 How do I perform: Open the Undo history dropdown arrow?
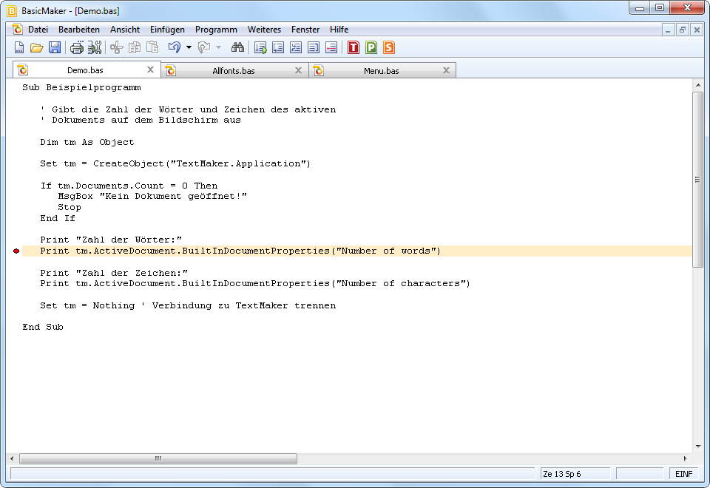point(189,47)
